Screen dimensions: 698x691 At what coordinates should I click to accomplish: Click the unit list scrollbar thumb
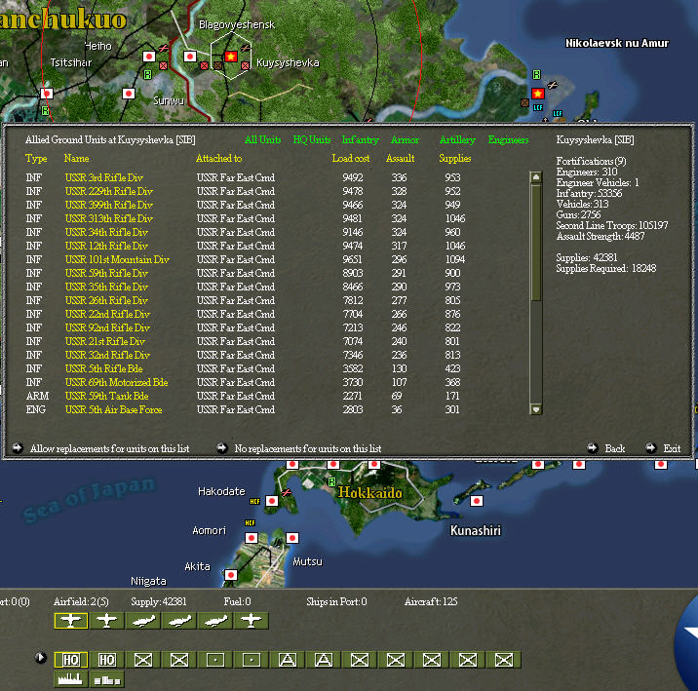coord(536,243)
